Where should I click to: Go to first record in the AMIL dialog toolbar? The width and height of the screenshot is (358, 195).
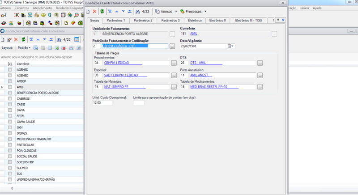pos(110,11)
